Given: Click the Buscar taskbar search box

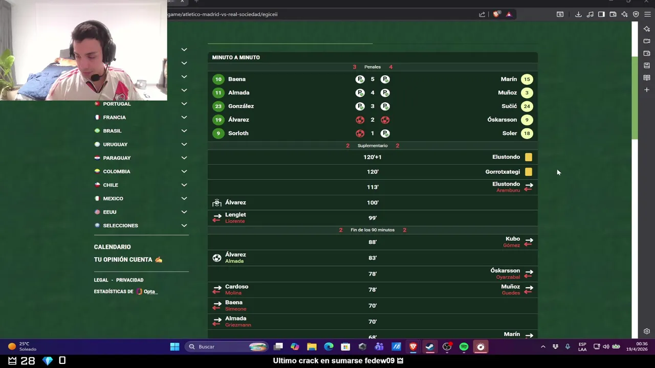Looking at the screenshot, I should 226,347.
